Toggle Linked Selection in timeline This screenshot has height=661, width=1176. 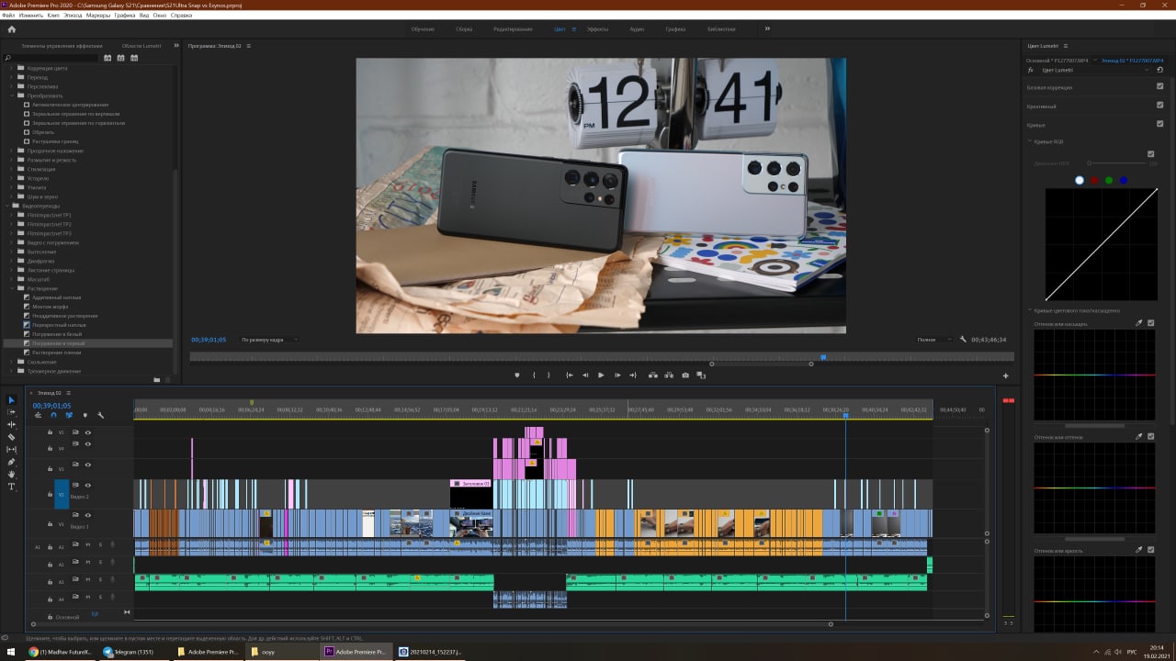69,415
